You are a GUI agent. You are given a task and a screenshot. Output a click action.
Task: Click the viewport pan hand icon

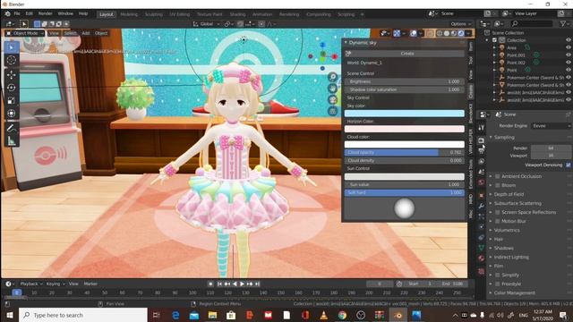click(332, 88)
